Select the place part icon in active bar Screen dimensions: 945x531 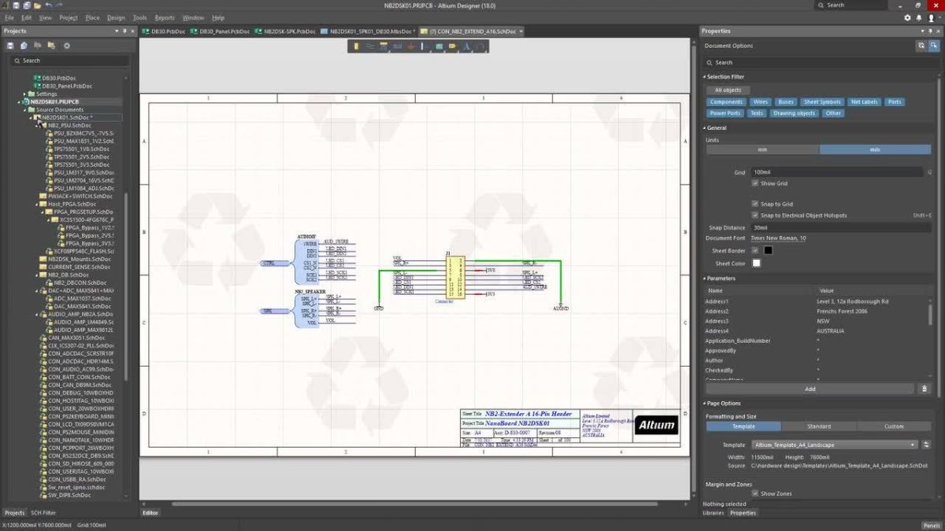tap(357, 46)
